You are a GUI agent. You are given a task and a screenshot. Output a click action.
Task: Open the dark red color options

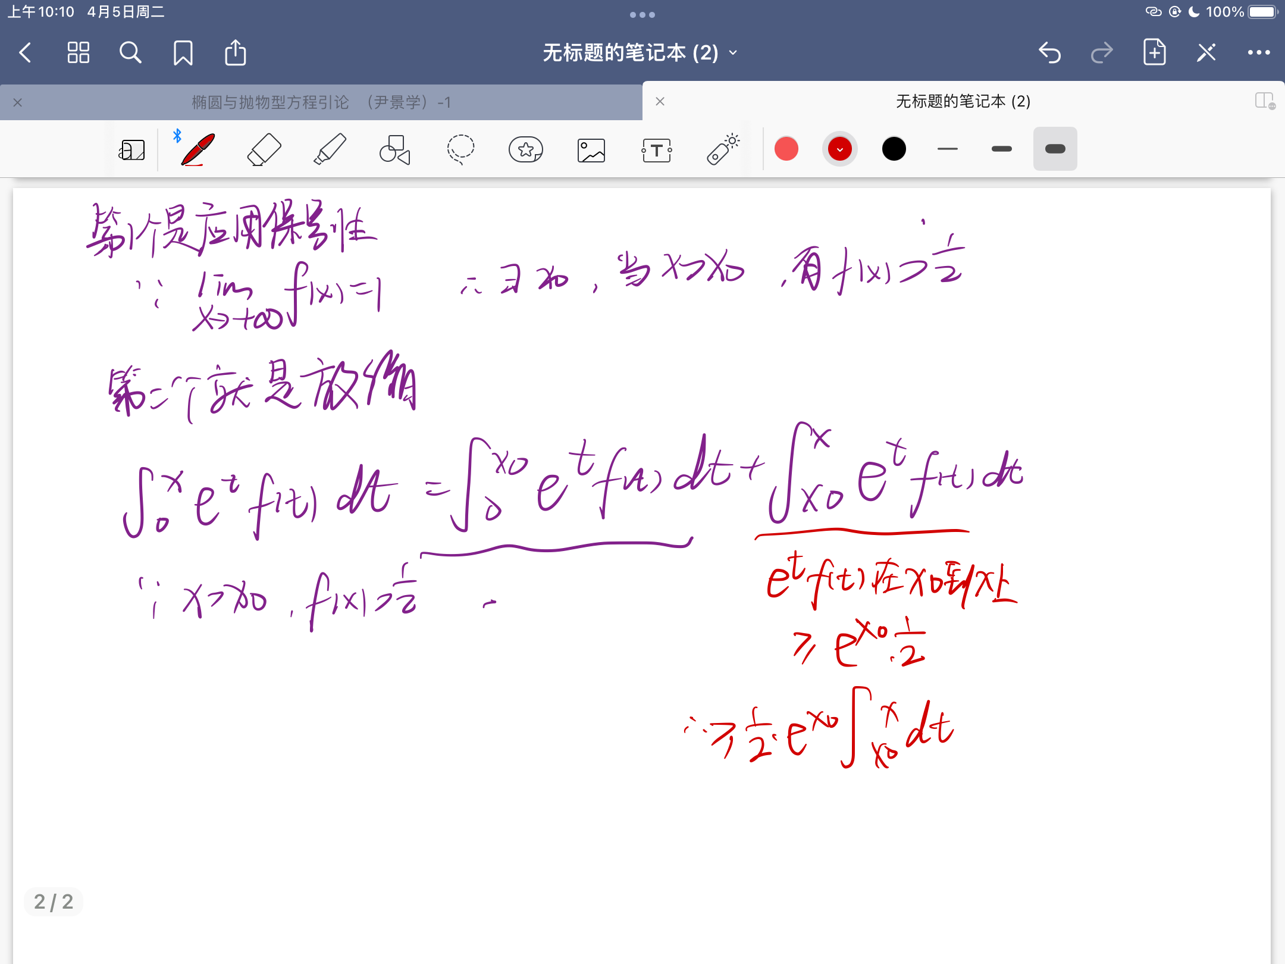click(840, 149)
